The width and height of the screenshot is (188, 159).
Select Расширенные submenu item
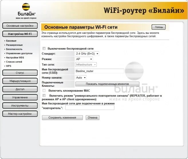click(14, 45)
